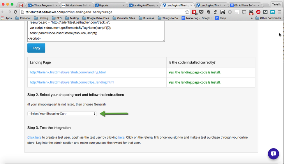Open the Things to Do bookmarks folder
Screen dimensions: 284x164
coord(168,18)
